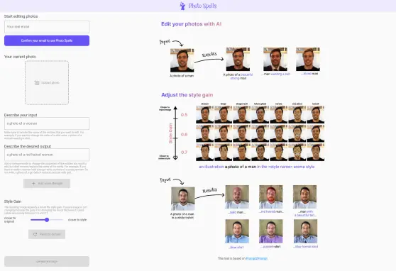Click the purple t-shirt result thumbnail
Screen dimensions: 396x271
[x=270, y=231]
